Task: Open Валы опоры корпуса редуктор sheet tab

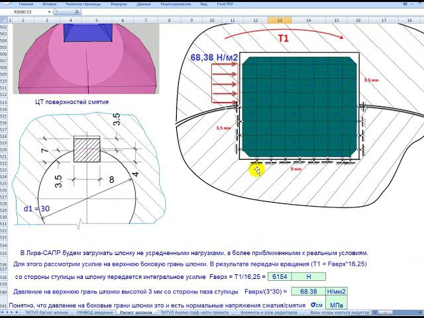Action: pos(339,312)
